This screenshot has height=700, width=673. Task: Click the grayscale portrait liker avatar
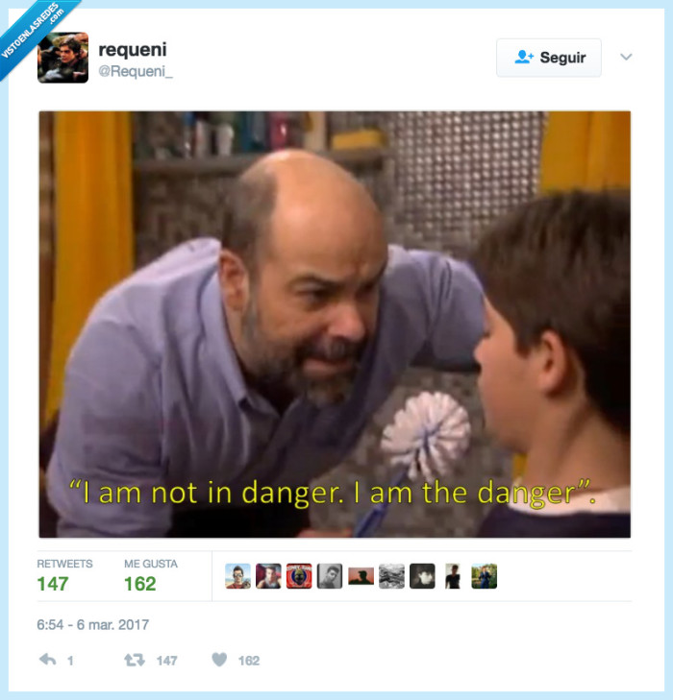tap(330, 576)
